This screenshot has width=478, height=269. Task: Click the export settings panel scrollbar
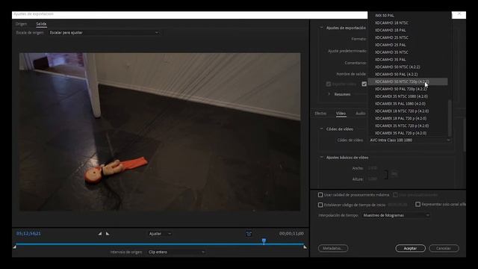point(465,134)
